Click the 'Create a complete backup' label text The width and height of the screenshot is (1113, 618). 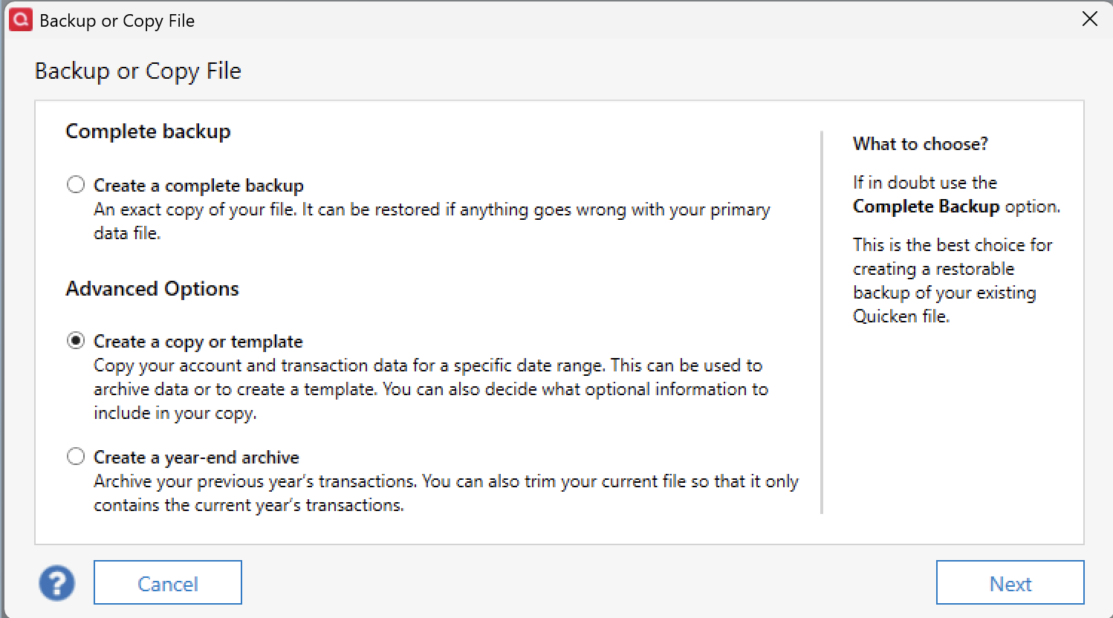point(198,186)
